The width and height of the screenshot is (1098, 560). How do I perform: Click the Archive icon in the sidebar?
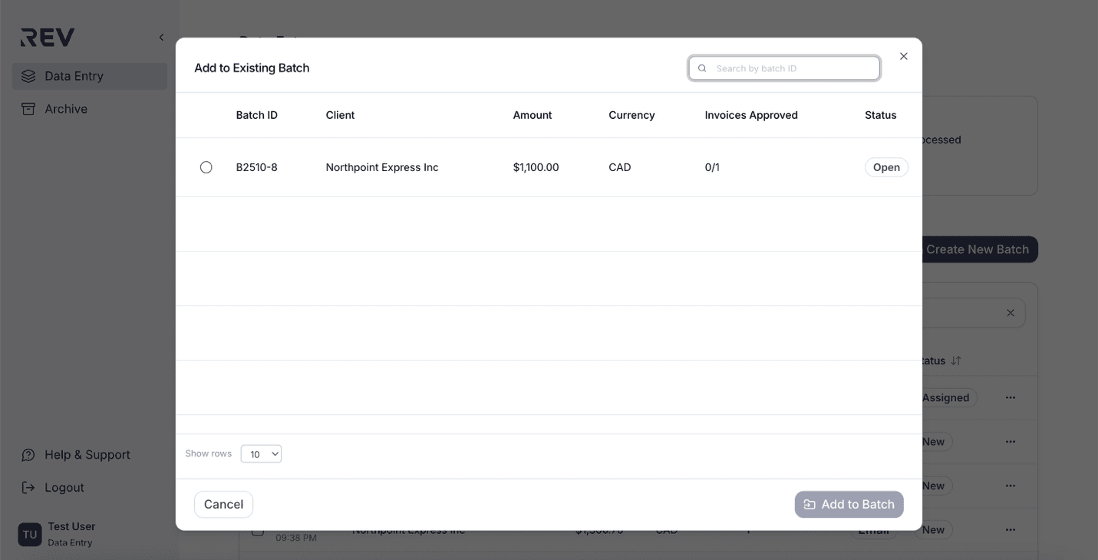(x=28, y=108)
